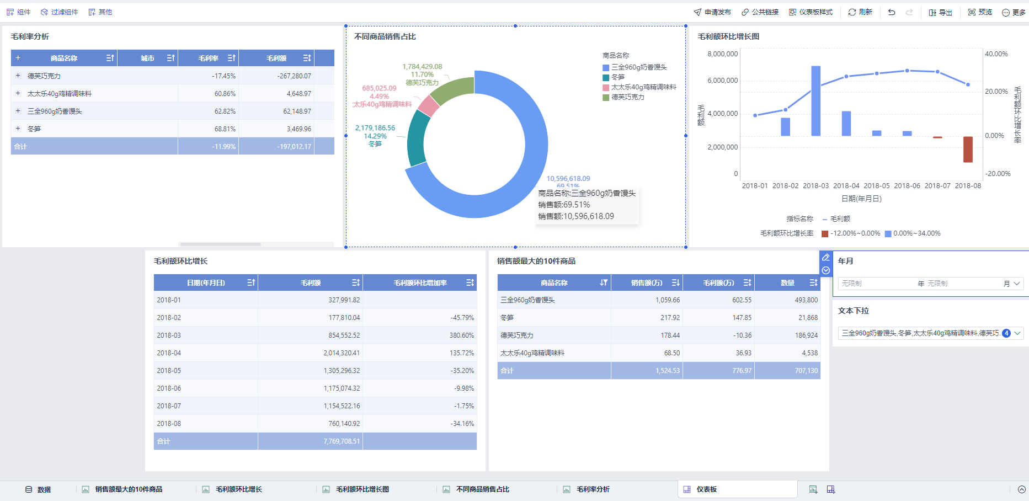Click 公共链接 button
Viewport: 1029px width, 501px height.
tap(760, 12)
